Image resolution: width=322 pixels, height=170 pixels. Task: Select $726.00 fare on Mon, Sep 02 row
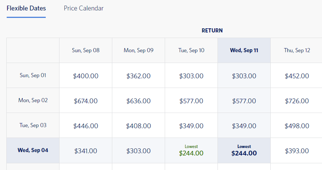tap(297, 101)
